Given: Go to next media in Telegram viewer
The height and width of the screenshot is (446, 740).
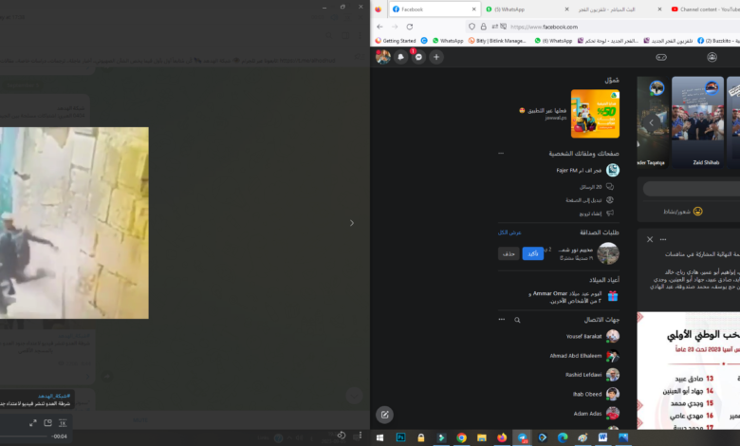Looking at the screenshot, I should [352, 223].
